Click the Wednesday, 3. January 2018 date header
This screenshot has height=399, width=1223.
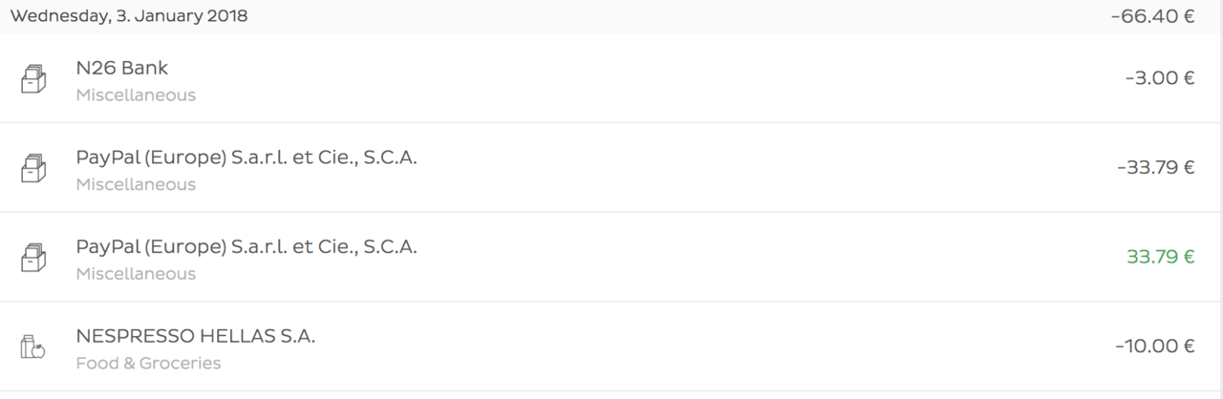coord(129,16)
